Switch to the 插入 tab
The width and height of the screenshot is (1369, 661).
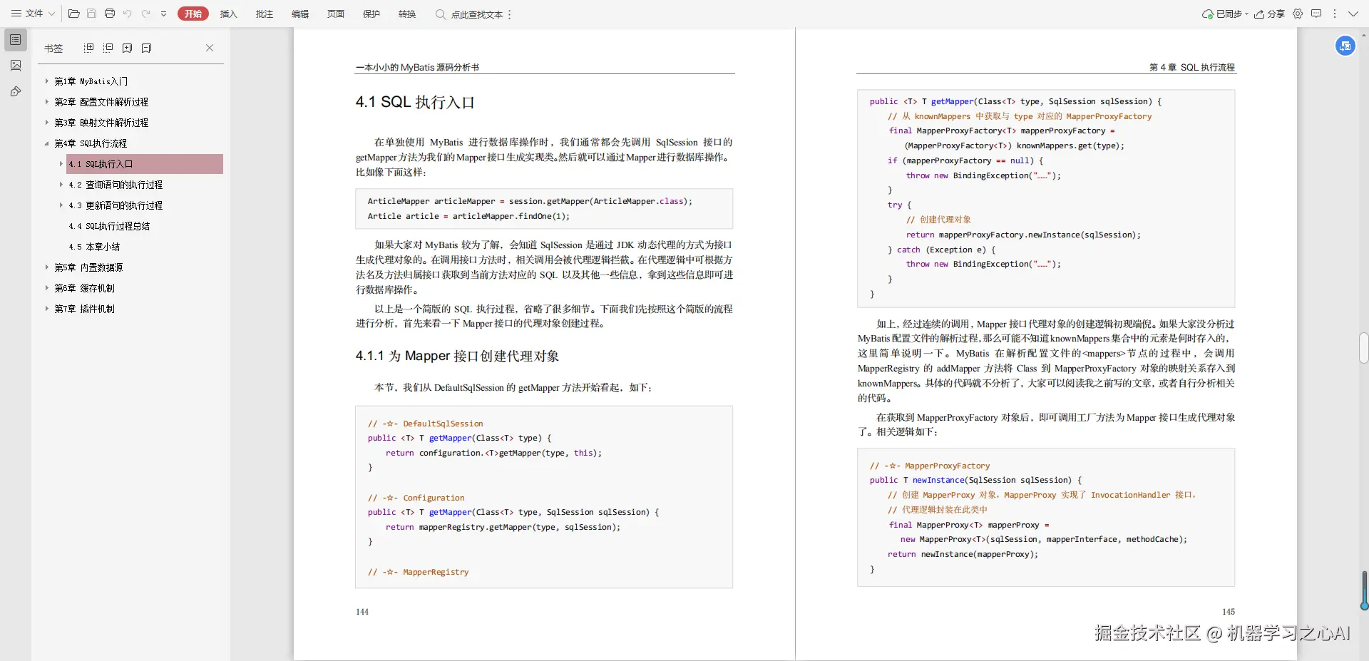click(x=228, y=14)
